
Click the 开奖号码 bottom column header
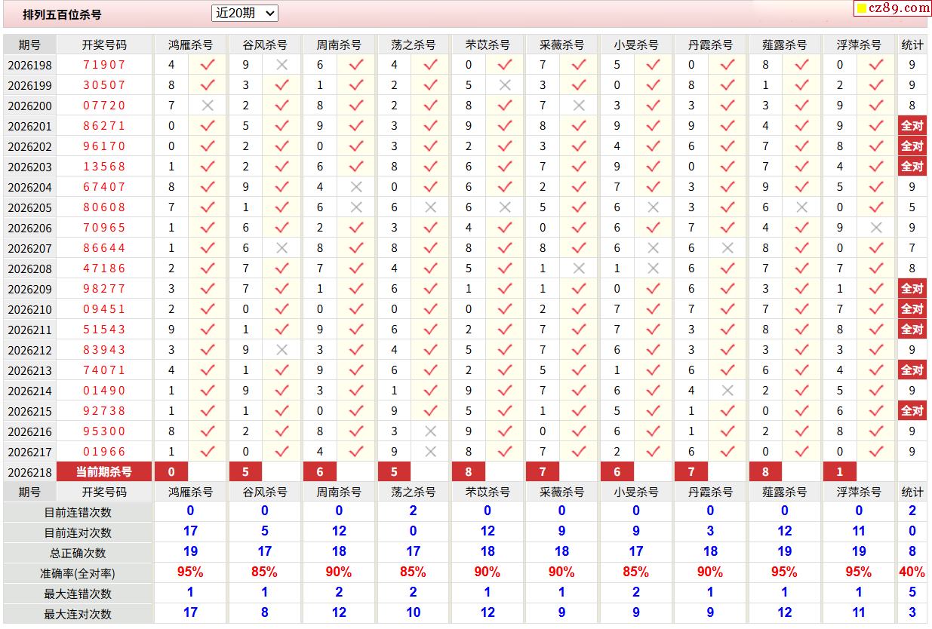(104, 492)
